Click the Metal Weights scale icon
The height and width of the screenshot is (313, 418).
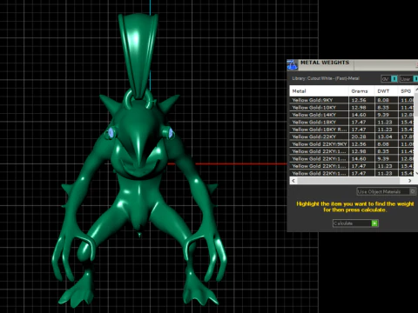[x=292, y=65]
